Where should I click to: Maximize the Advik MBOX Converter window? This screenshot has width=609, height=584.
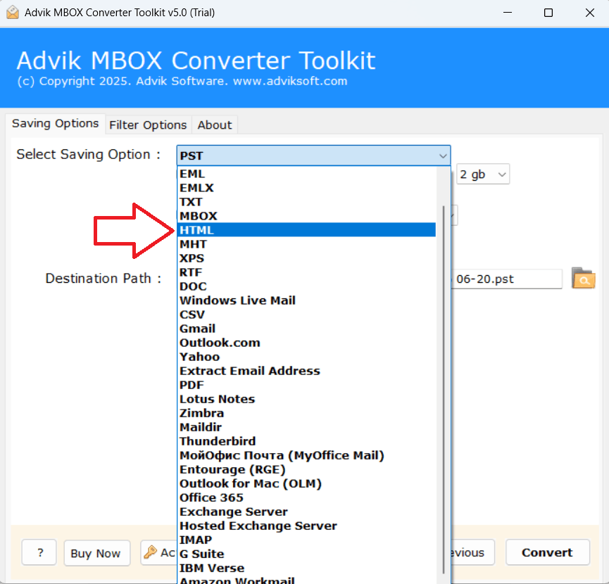click(548, 13)
